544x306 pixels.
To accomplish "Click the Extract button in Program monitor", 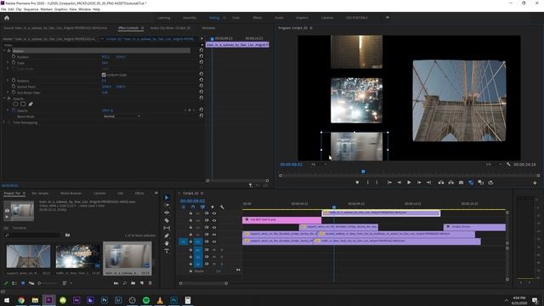I will [x=451, y=183].
